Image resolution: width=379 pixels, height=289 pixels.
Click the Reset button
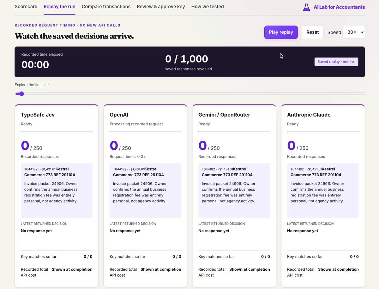(313, 32)
